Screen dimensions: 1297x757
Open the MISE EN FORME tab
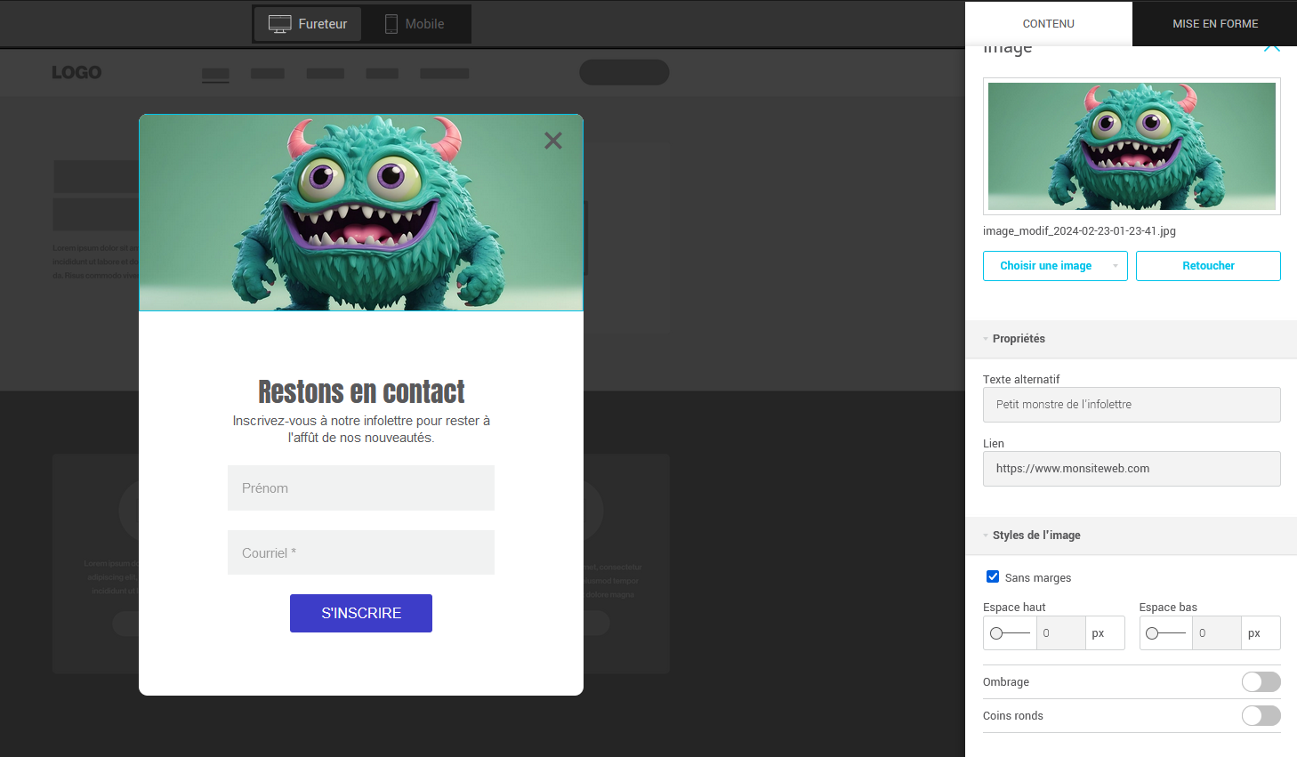(1214, 24)
